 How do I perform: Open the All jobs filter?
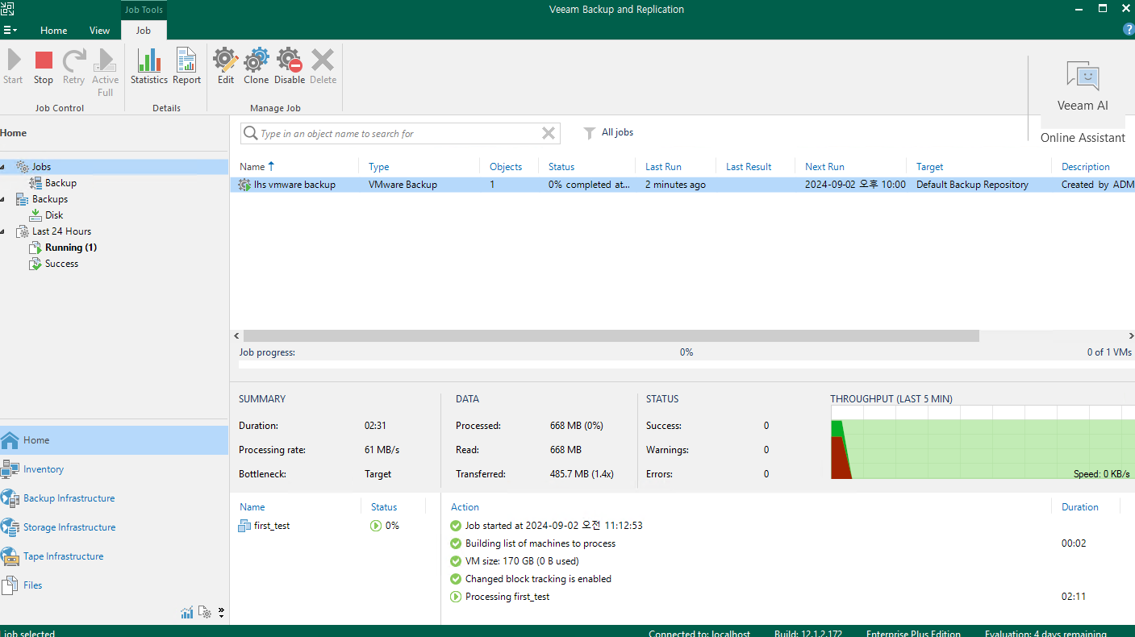pyautogui.click(x=609, y=132)
